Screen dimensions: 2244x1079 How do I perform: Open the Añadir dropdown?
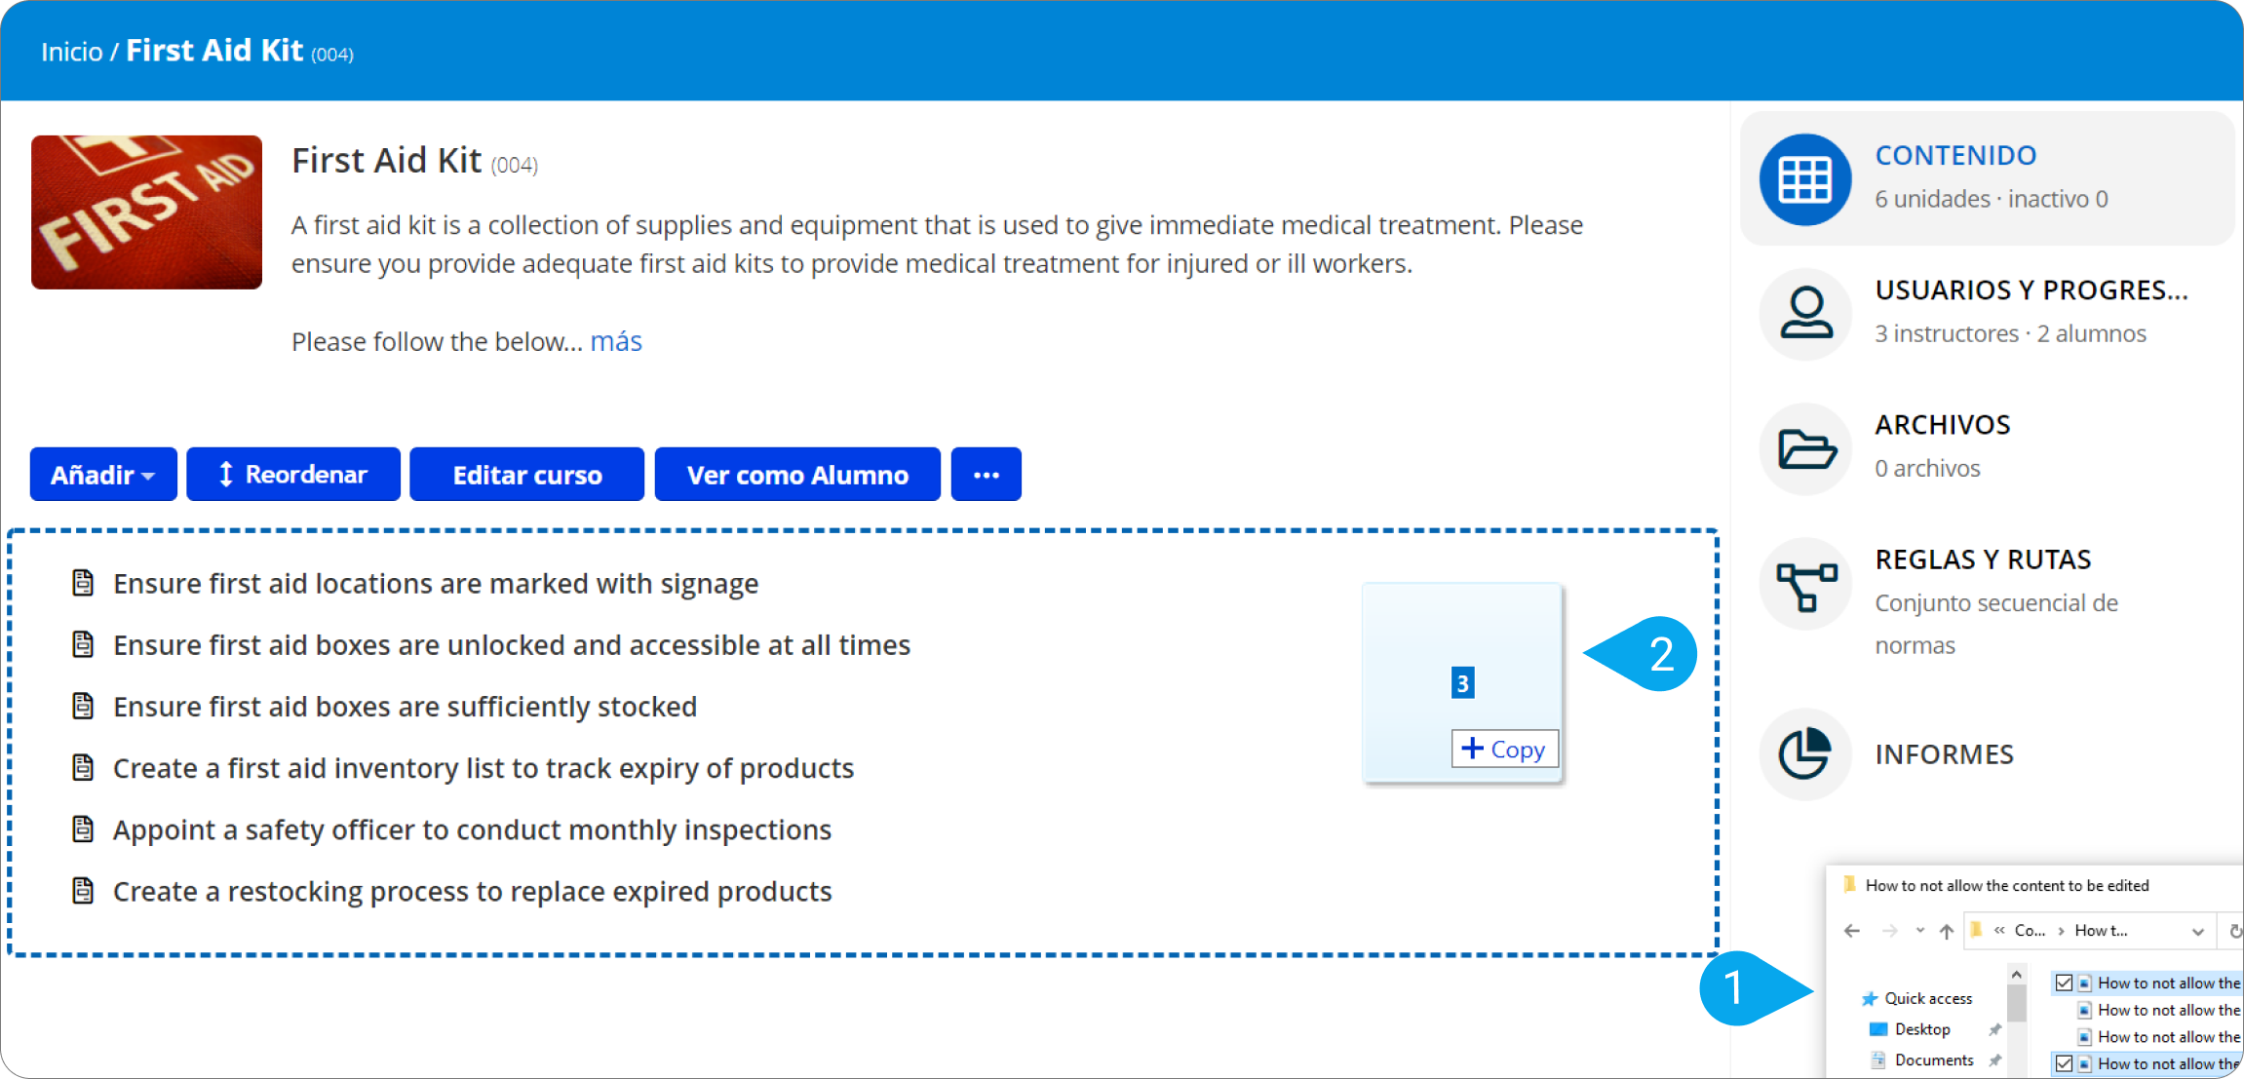point(103,475)
